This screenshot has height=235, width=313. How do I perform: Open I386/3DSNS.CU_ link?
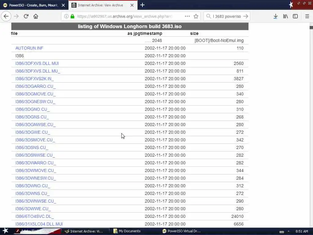click(x=32, y=147)
